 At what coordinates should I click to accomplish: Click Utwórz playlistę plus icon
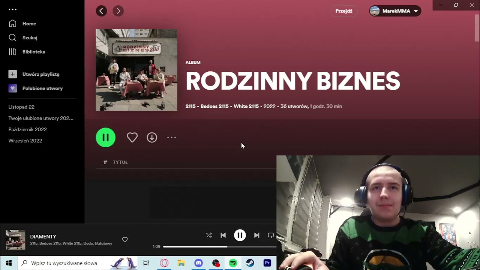tap(13, 74)
